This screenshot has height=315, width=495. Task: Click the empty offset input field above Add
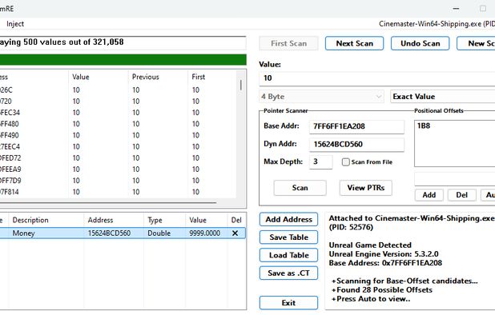[x=455, y=179]
